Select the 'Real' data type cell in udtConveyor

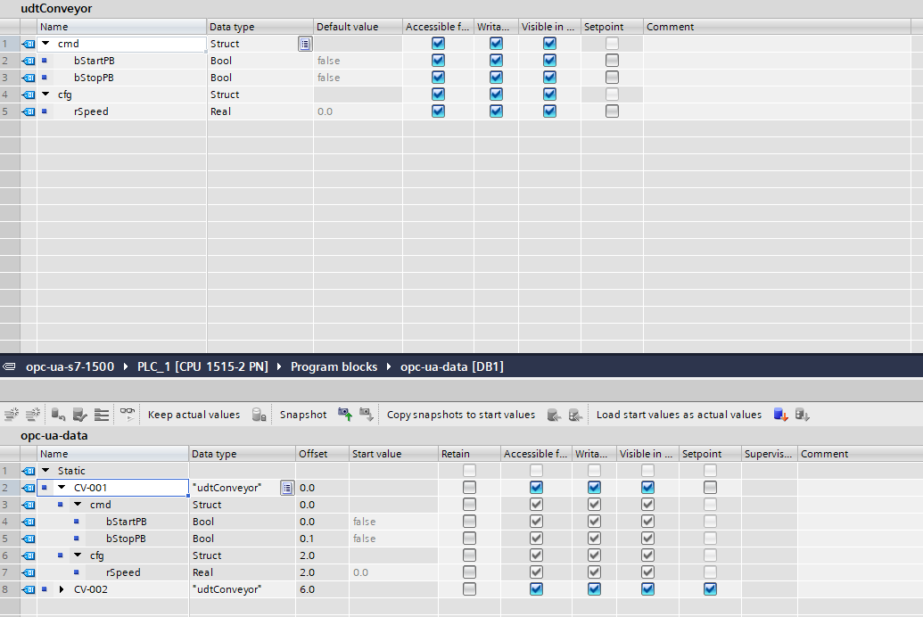260,111
